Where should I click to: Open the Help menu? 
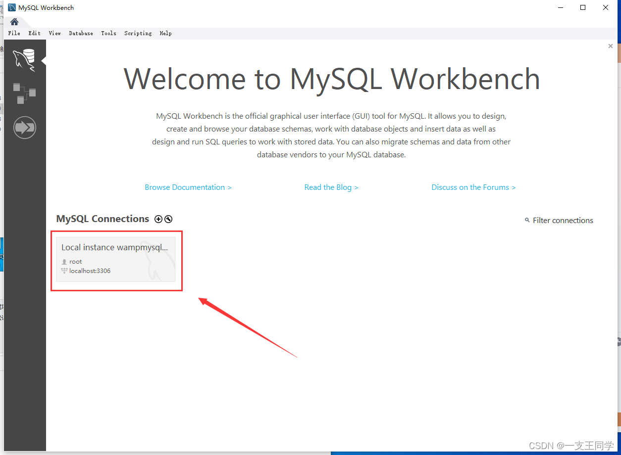click(165, 33)
